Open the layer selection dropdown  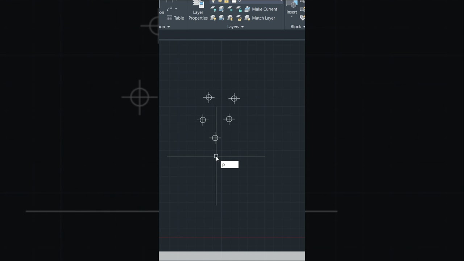(246, 1)
